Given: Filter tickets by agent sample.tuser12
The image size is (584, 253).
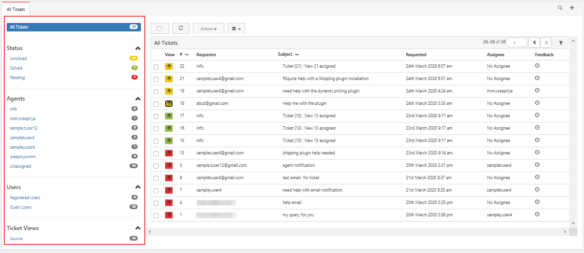Looking at the screenshot, I should (24, 128).
